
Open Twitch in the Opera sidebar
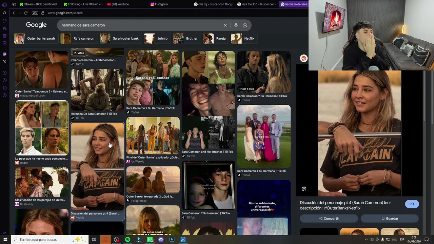(4, 54)
